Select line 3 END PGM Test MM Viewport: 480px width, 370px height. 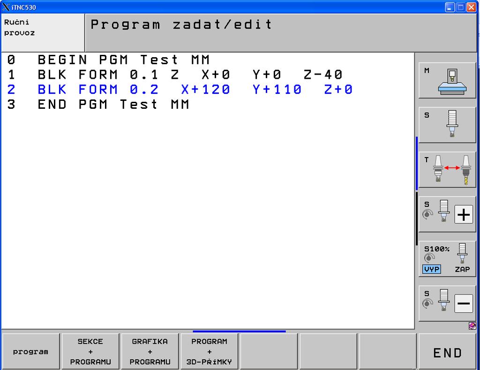pyautogui.click(x=98, y=105)
